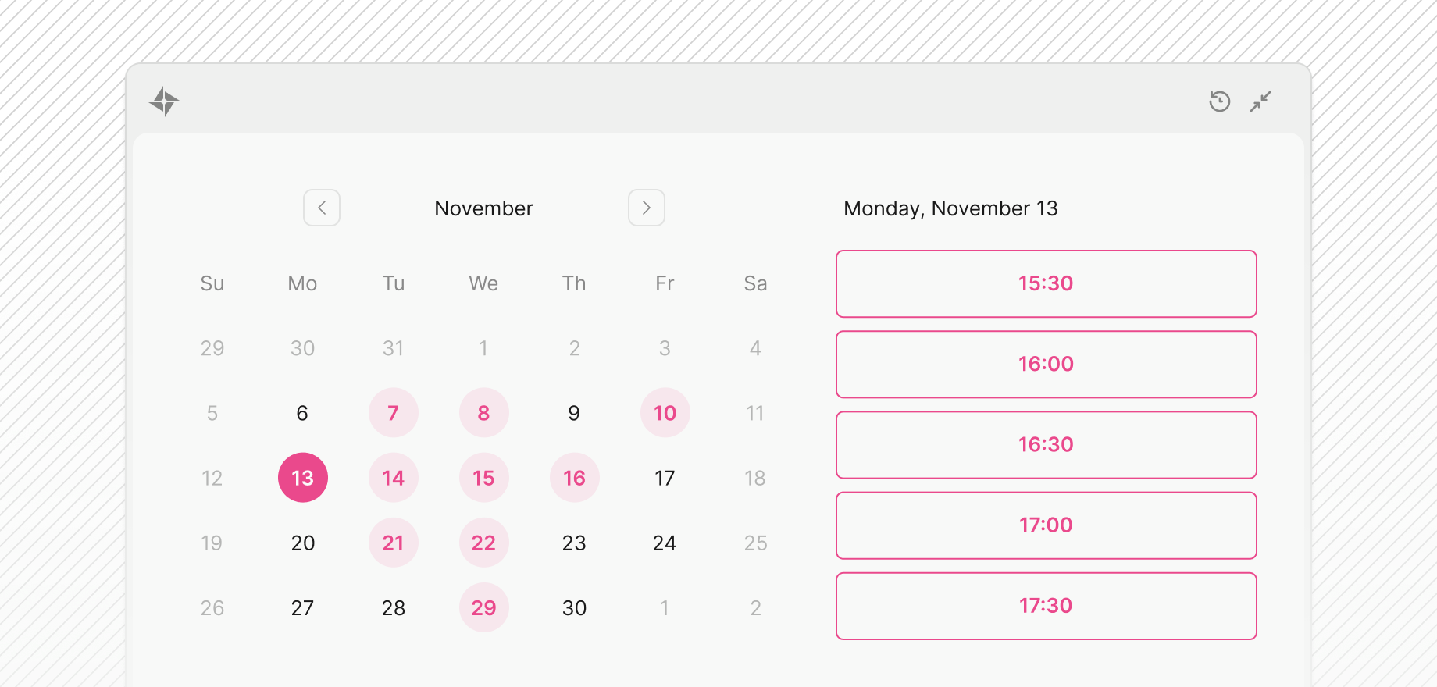Go to the previous month
Viewport: 1437px width, 687px height.
(x=322, y=208)
